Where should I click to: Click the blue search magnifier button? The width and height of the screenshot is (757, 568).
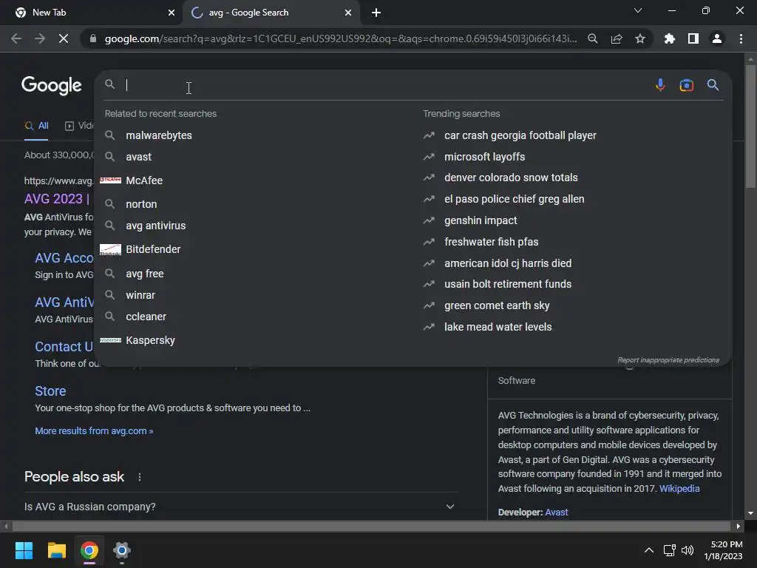[x=713, y=85]
